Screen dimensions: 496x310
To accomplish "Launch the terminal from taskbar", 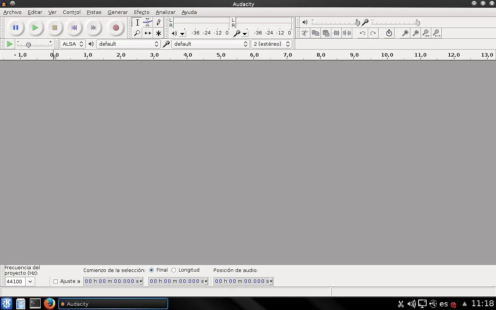I will [x=35, y=303].
